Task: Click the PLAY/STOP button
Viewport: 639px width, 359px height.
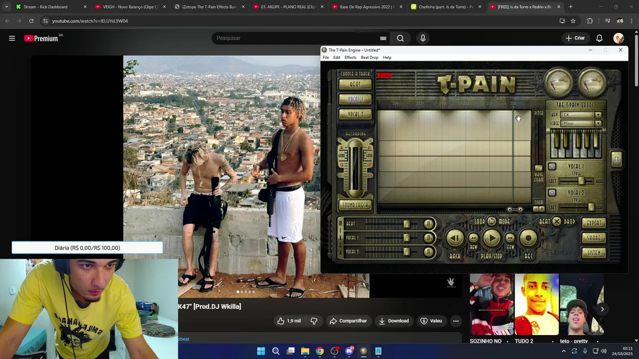Action: point(492,238)
